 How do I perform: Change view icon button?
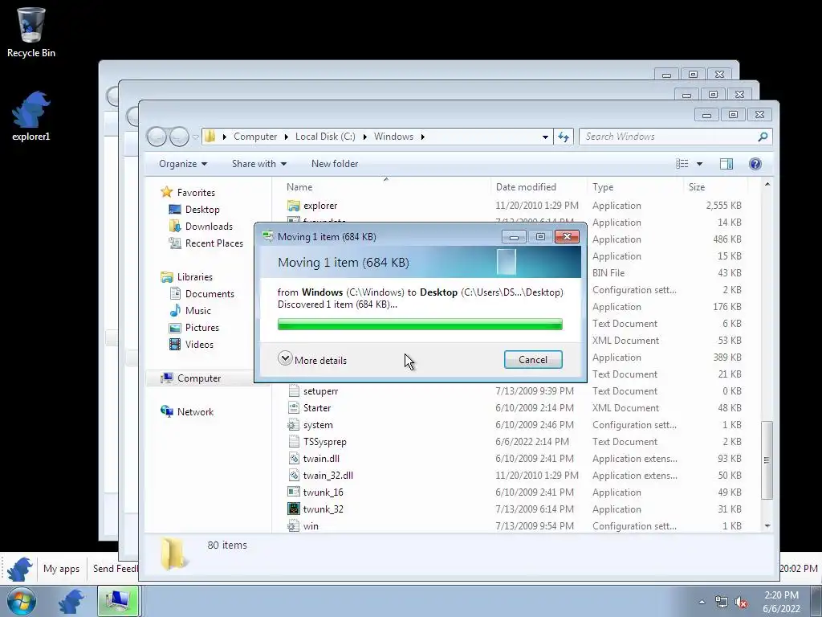click(682, 164)
